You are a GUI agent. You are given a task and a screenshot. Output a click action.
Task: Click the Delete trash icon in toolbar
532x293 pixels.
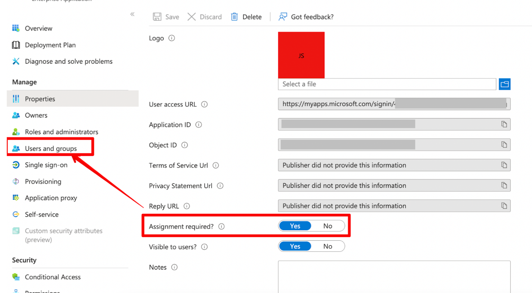pos(235,17)
